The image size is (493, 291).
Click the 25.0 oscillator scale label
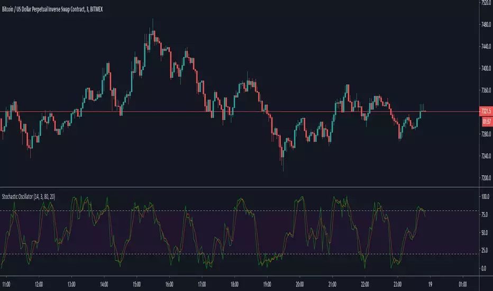click(x=485, y=250)
